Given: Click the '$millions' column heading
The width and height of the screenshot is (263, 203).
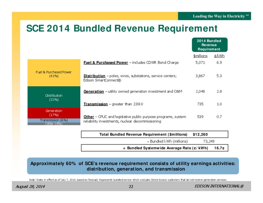Looking at the screenshot, I should coord(200,56).
